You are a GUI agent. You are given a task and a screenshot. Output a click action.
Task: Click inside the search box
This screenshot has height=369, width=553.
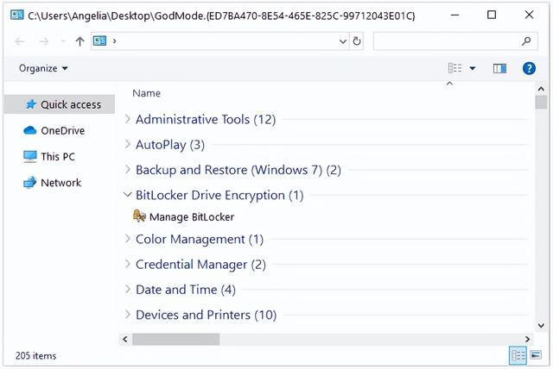[455, 41]
